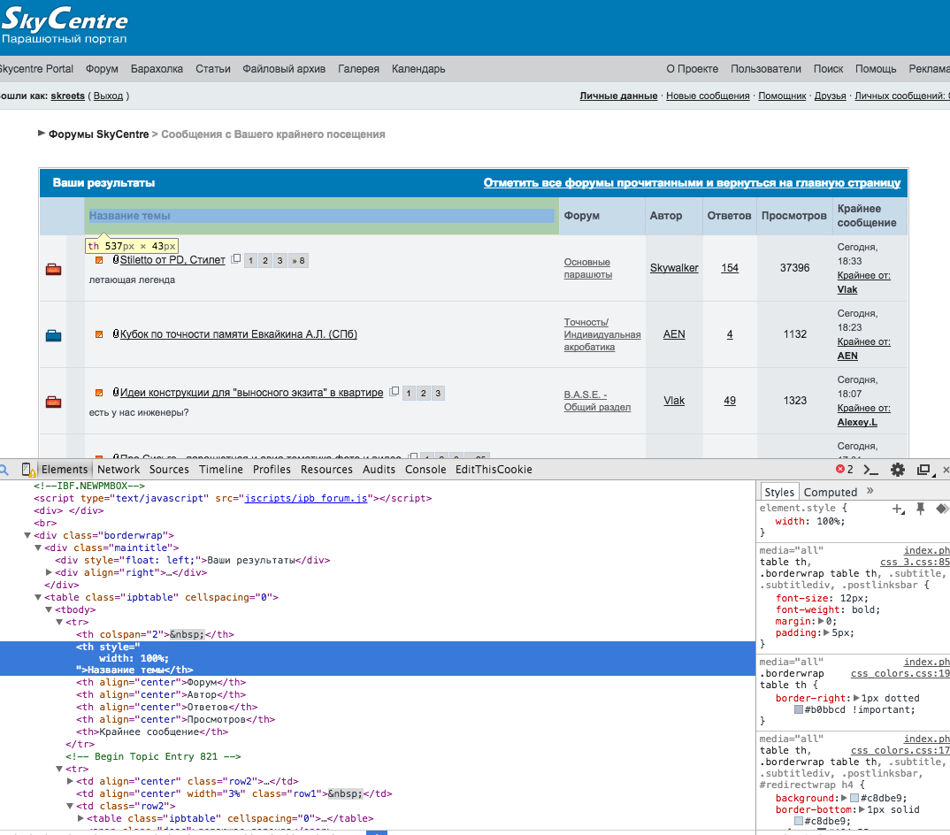Screen dimensions: 950x835
Task: Click the multipage icon after Stiletto topic title
Action: click(235, 259)
